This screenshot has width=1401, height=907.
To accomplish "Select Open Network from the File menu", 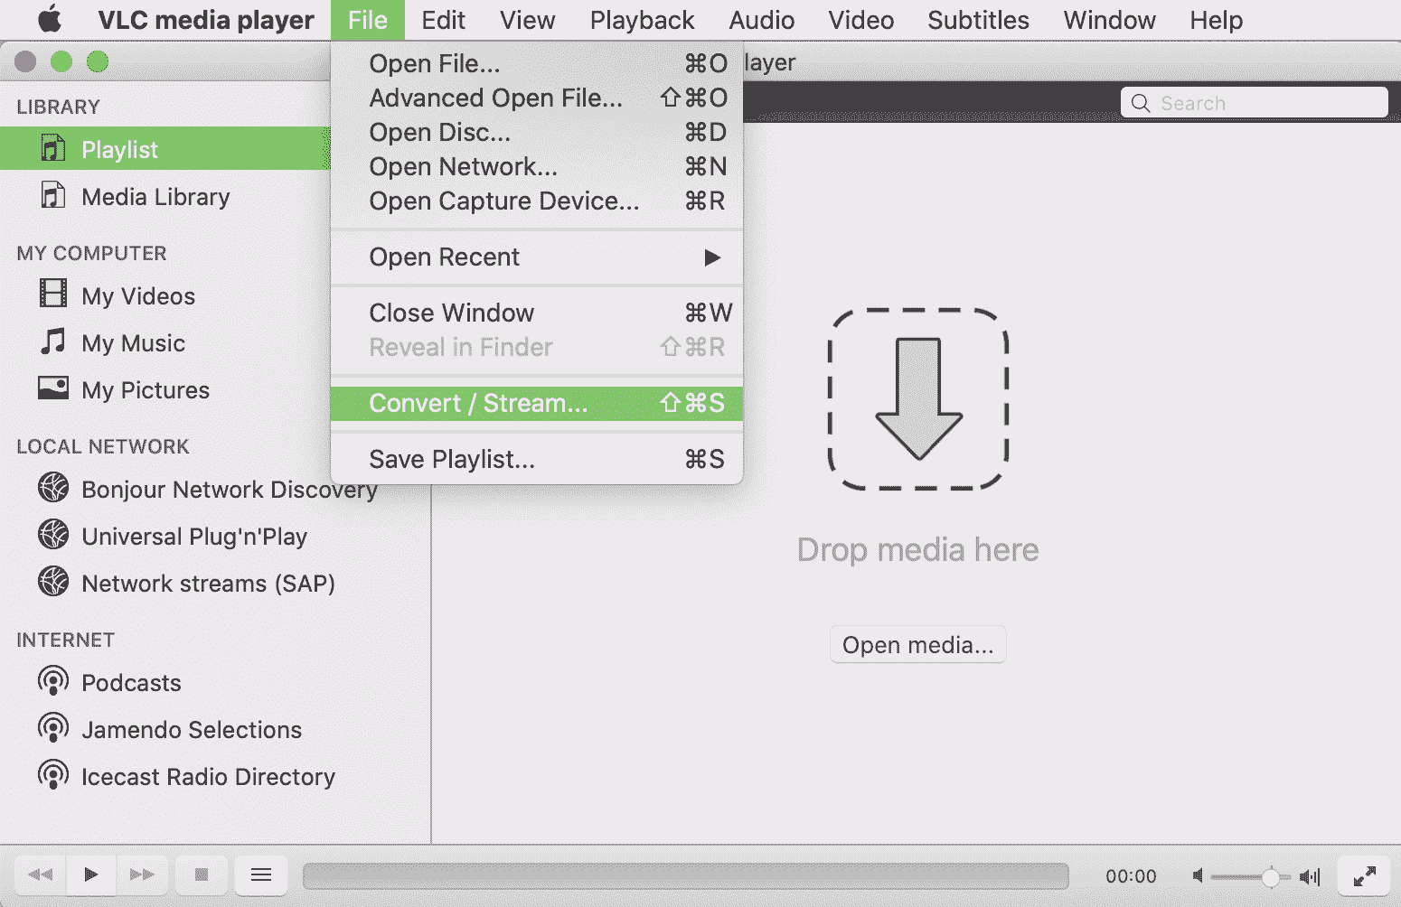I will [x=536, y=167].
